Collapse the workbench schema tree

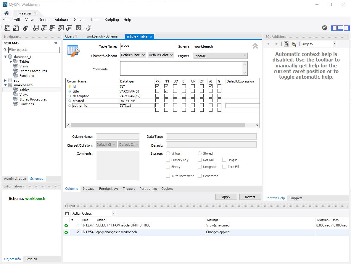(6, 85)
